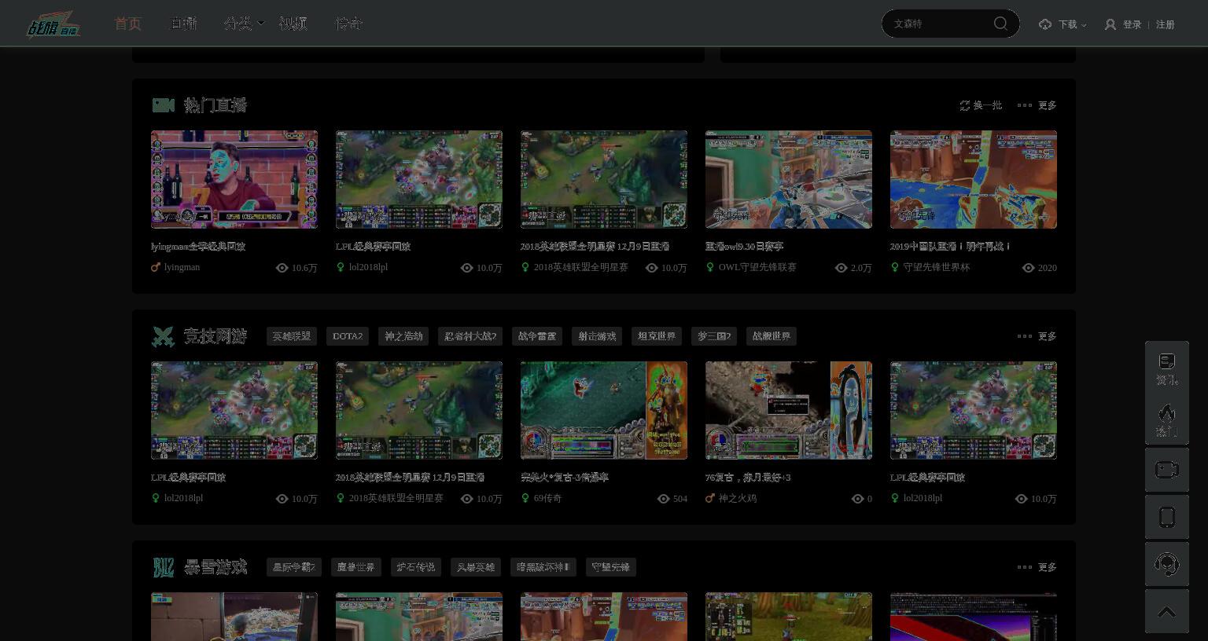Click the 暴雪游戏 Blizzard section icon
This screenshot has width=1208, height=641.
[163, 567]
